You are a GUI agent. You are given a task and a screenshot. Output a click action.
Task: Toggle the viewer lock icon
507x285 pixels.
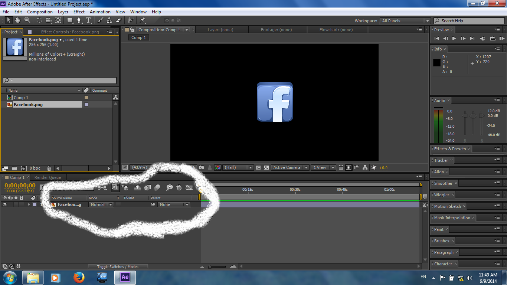coord(132,30)
